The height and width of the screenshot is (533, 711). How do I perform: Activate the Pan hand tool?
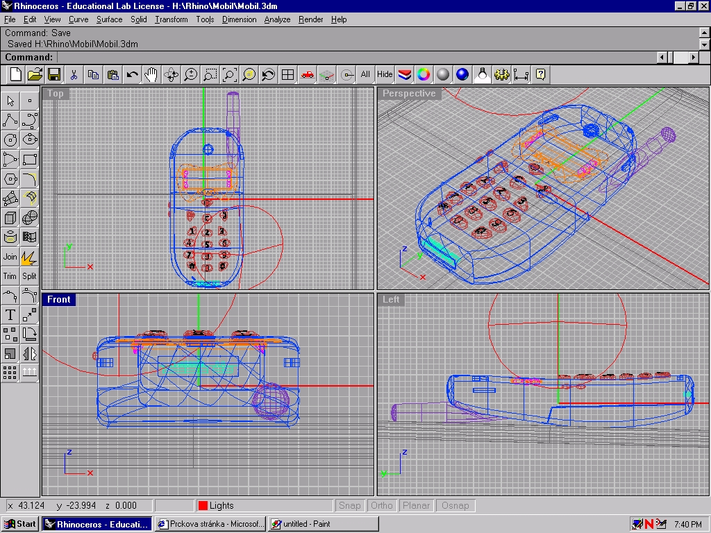(151, 75)
